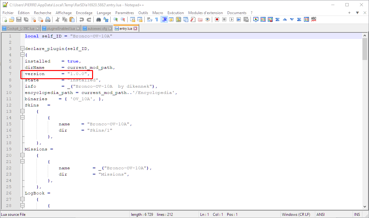Collapse the fold at line 21

tap(22, 161)
